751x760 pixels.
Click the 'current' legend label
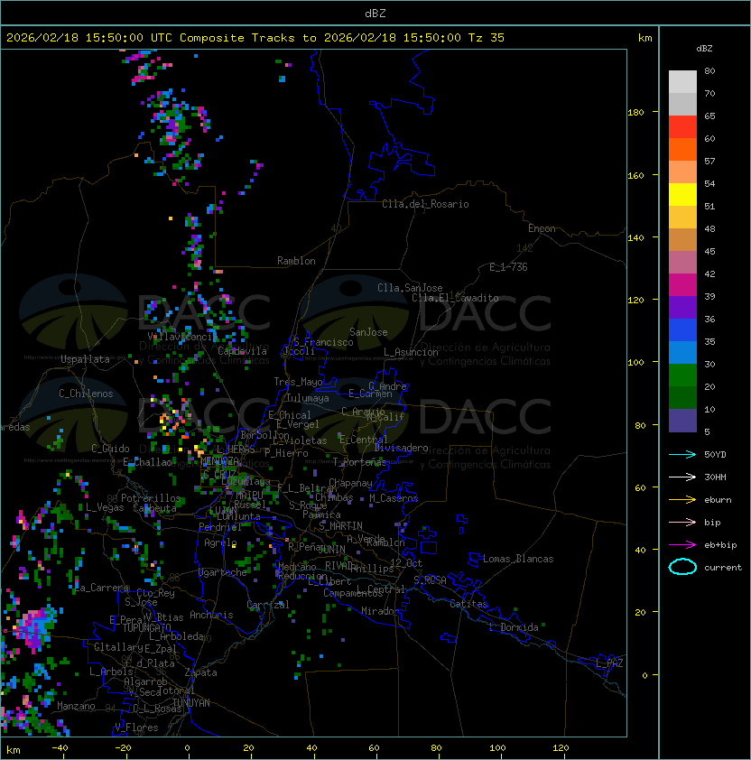pyautogui.click(x=723, y=568)
